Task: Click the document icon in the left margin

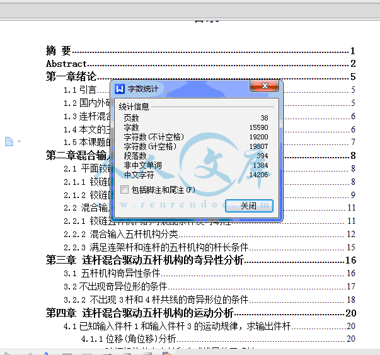Action: pyautogui.click(x=9, y=141)
